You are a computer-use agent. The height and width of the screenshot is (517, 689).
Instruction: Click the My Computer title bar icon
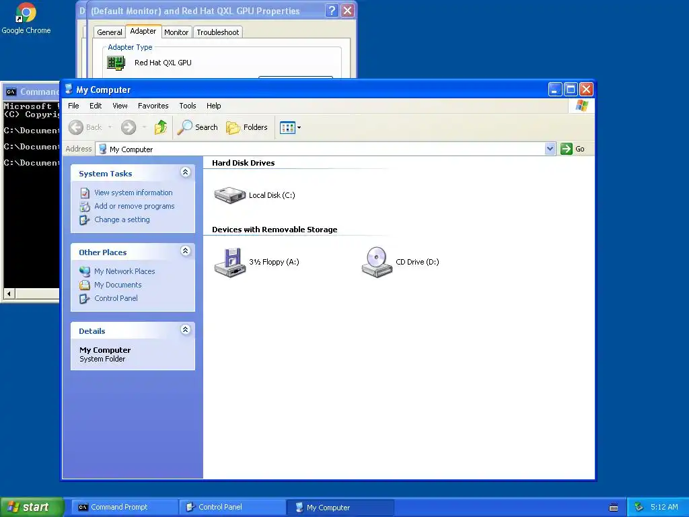tap(69, 90)
